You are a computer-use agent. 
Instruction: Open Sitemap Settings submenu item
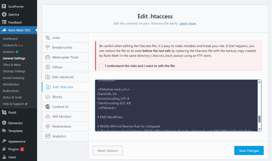click(x=14, y=71)
